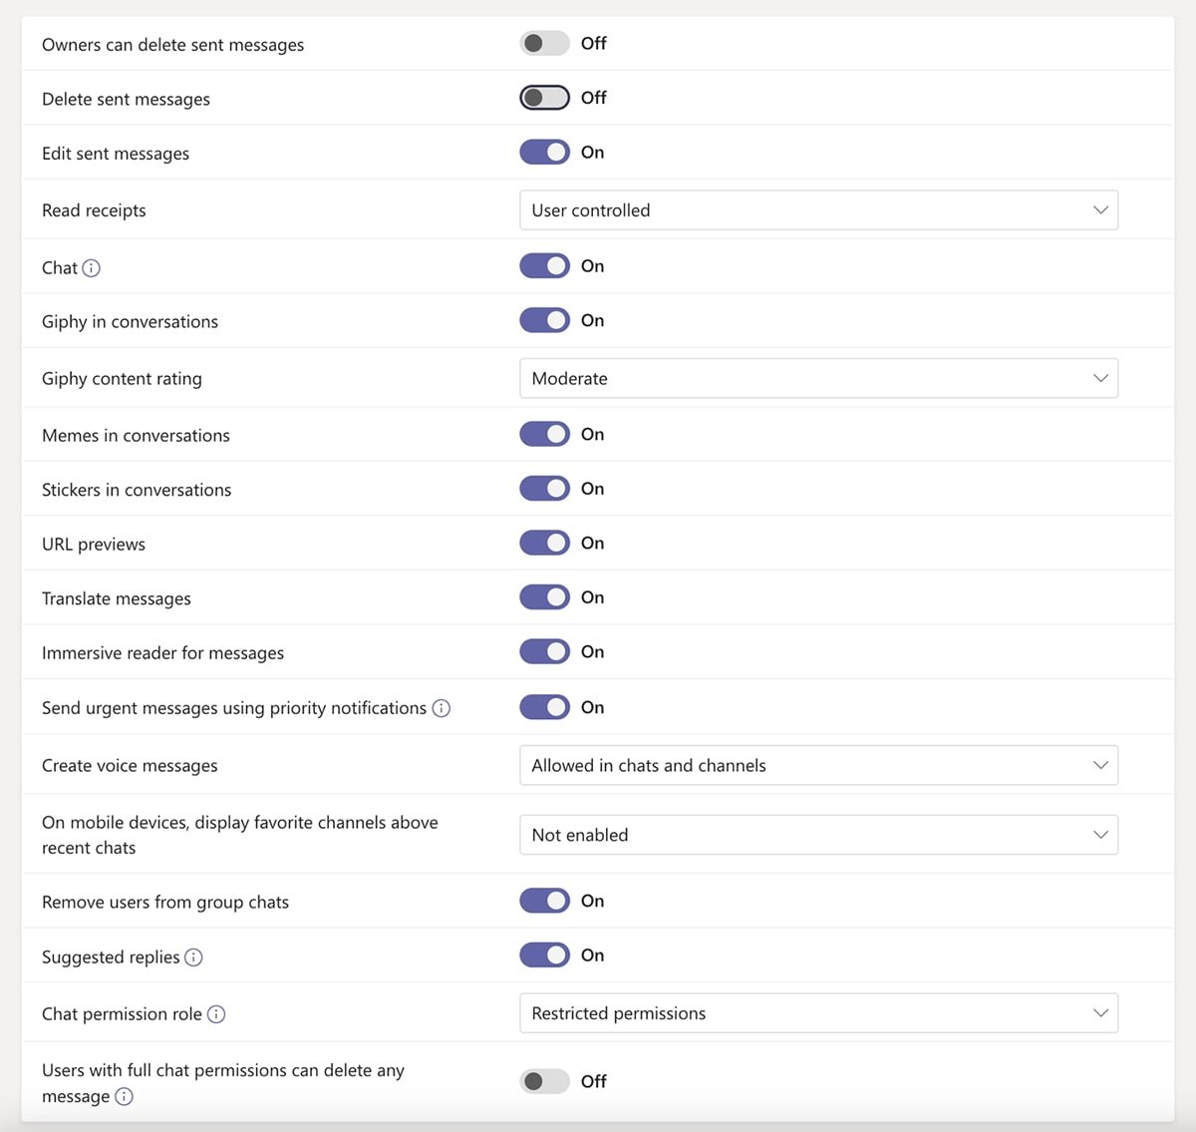Disable Immersive reader for messages
This screenshot has width=1196, height=1132.
point(543,651)
